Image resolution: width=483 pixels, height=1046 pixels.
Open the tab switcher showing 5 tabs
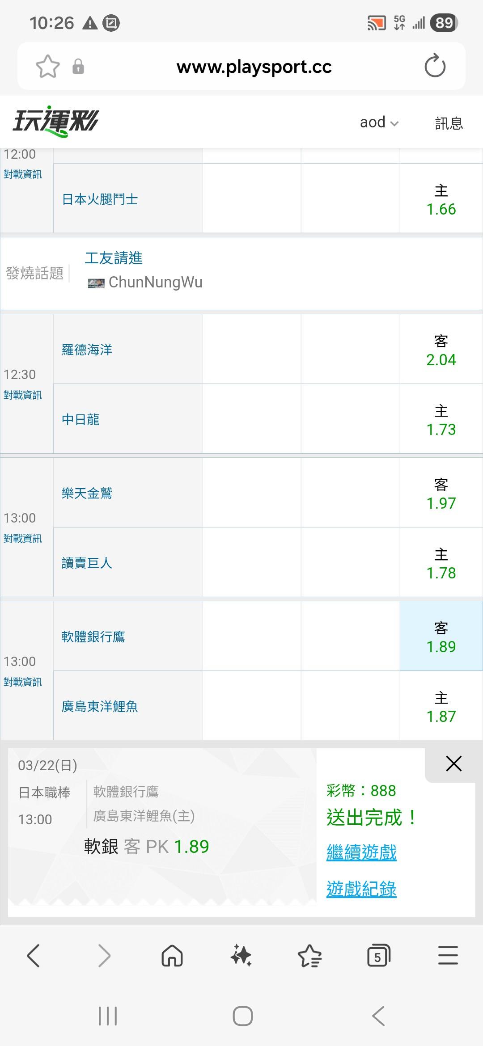[x=378, y=956]
